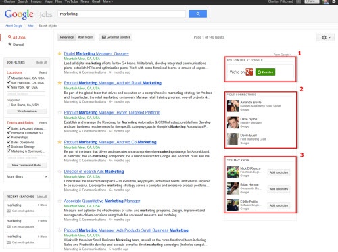Add Nick DiRienzo to circles
The height and width of the screenshot is (252, 338).
(279, 172)
